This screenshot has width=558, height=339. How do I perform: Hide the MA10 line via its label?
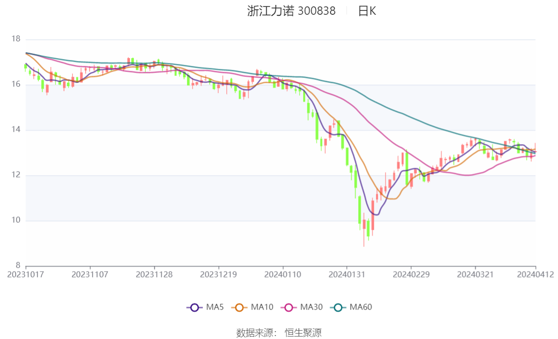[262, 307]
